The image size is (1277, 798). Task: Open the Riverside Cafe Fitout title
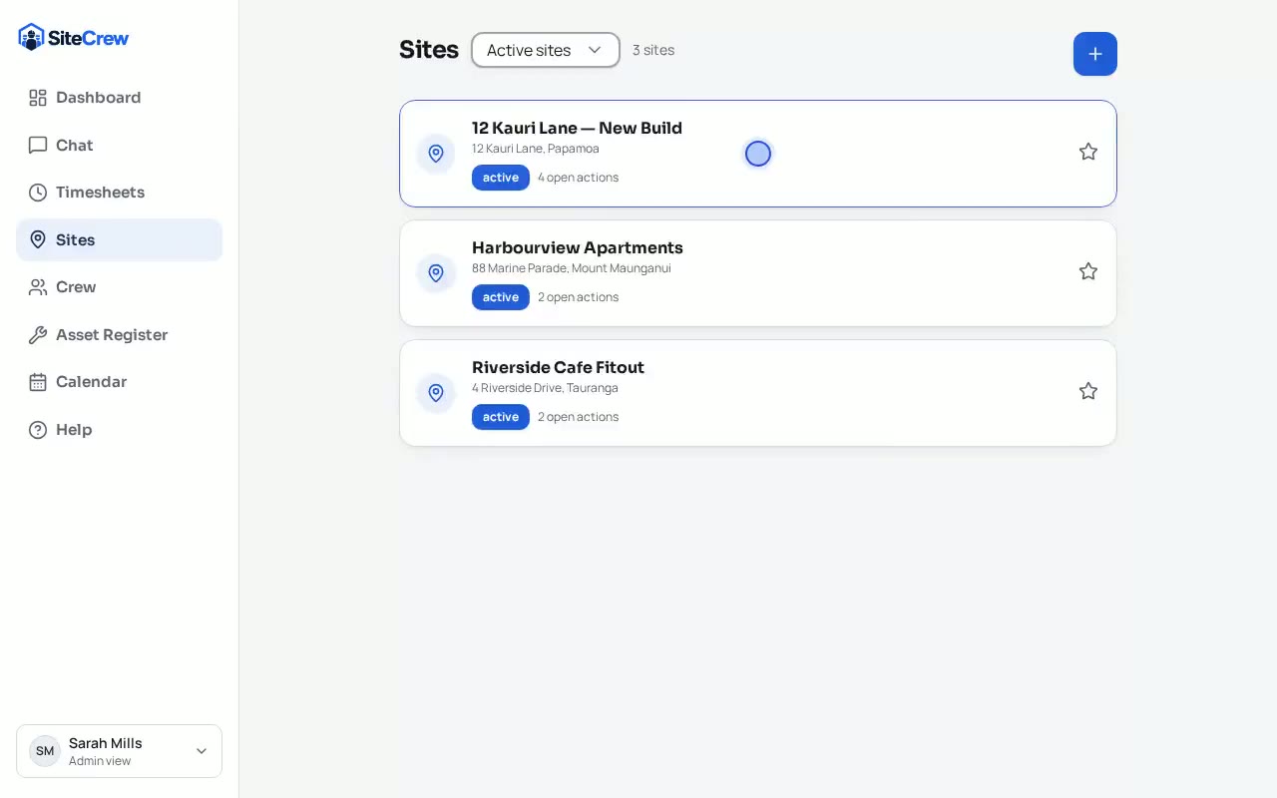pyautogui.click(x=558, y=367)
